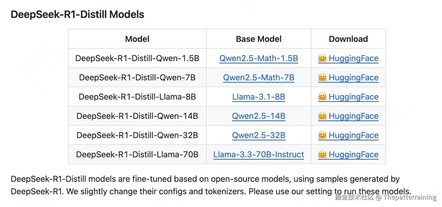Click the DeepSeek-R1-Distill-Qwen-32B model name cell
Screen dimensions: 442x207
[137, 135]
